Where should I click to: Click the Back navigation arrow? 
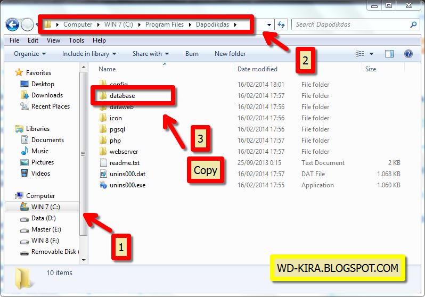click(12, 24)
